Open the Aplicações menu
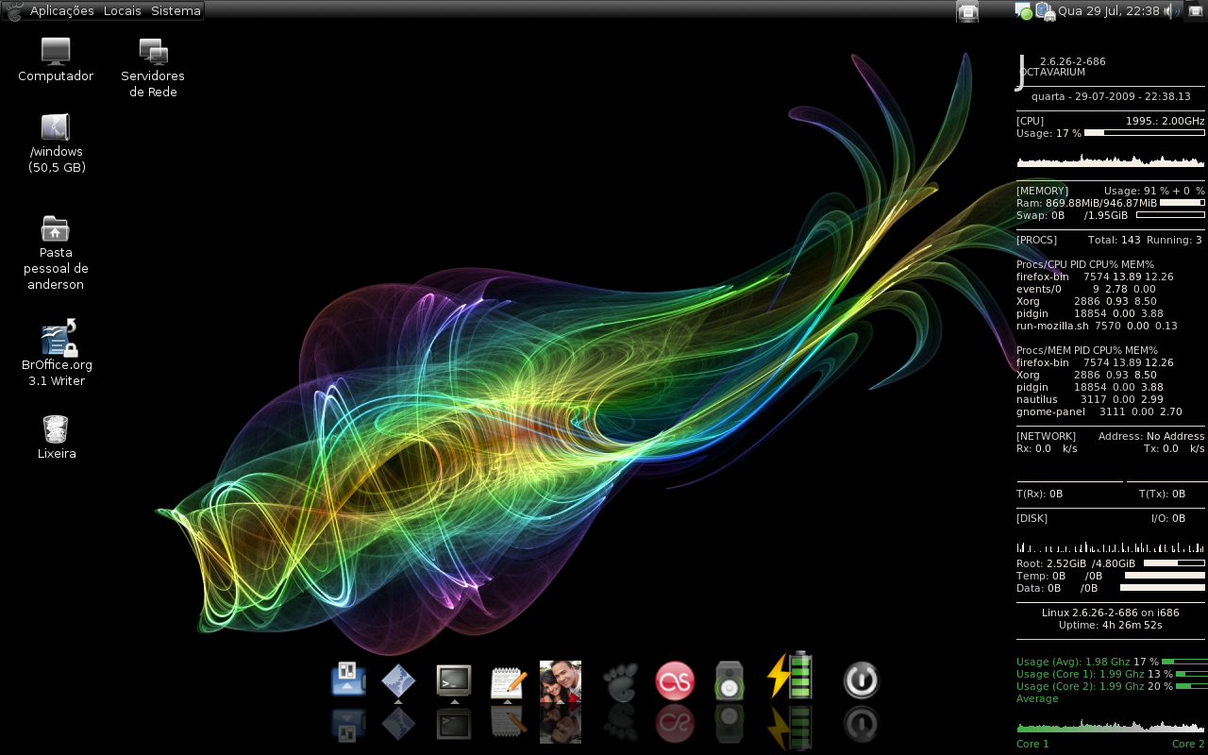This screenshot has height=755, width=1208. pos(61,11)
